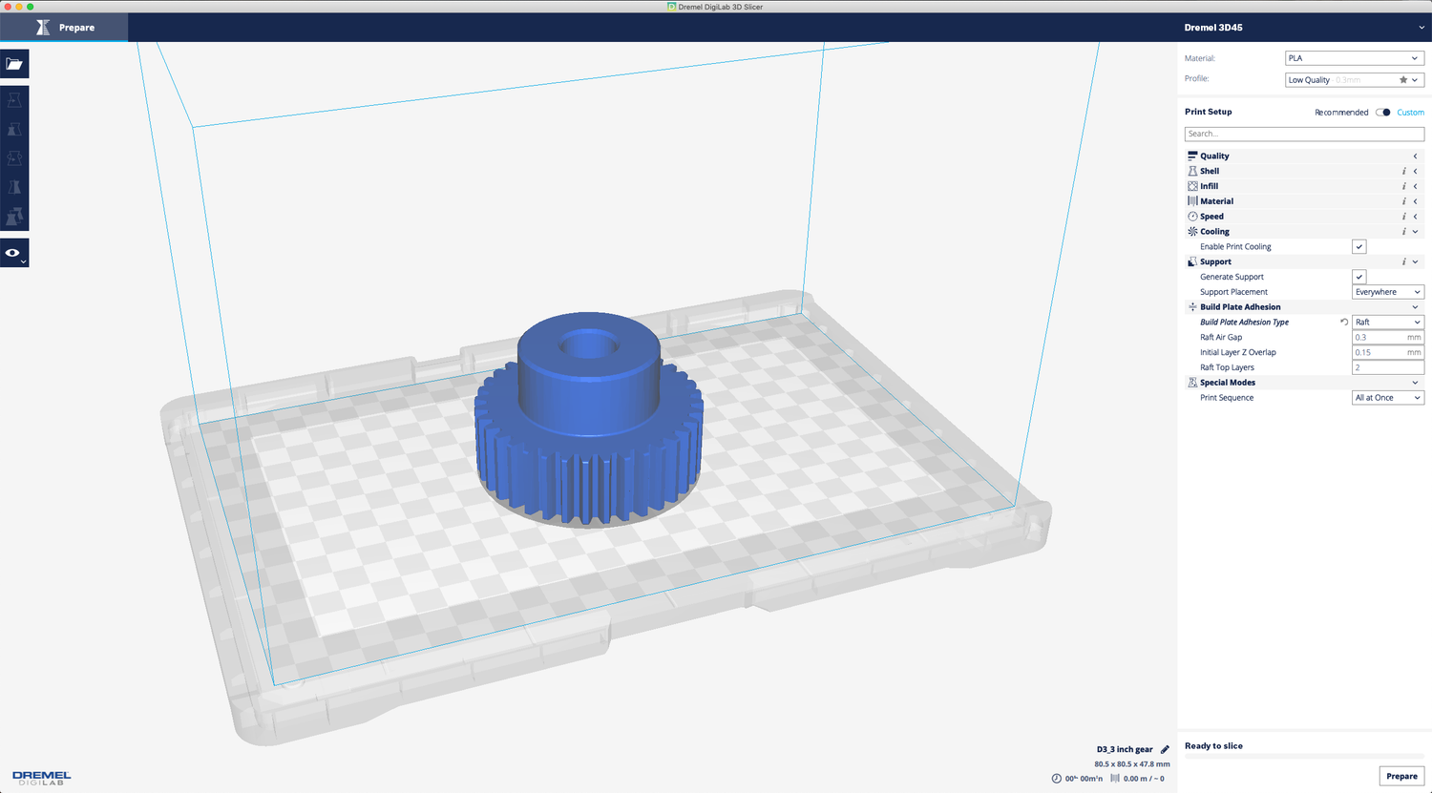The width and height of the screenshot is (1432, 793).
Task: Open the per-model settings tool
Action: 14,217
